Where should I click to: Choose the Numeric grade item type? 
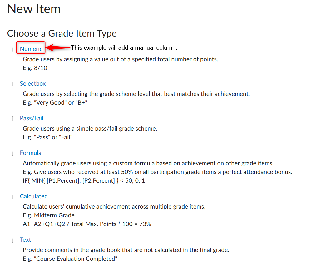coord(31,49)
